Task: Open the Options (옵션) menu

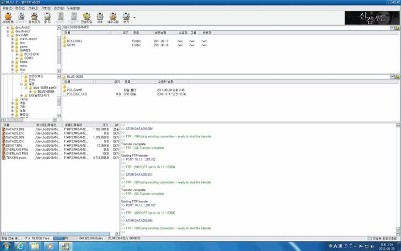Action: [58, 9]
